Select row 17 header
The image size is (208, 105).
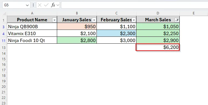point(4,70)
